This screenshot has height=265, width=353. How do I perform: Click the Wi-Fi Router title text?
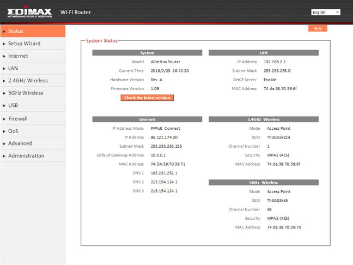coord(75,12)
